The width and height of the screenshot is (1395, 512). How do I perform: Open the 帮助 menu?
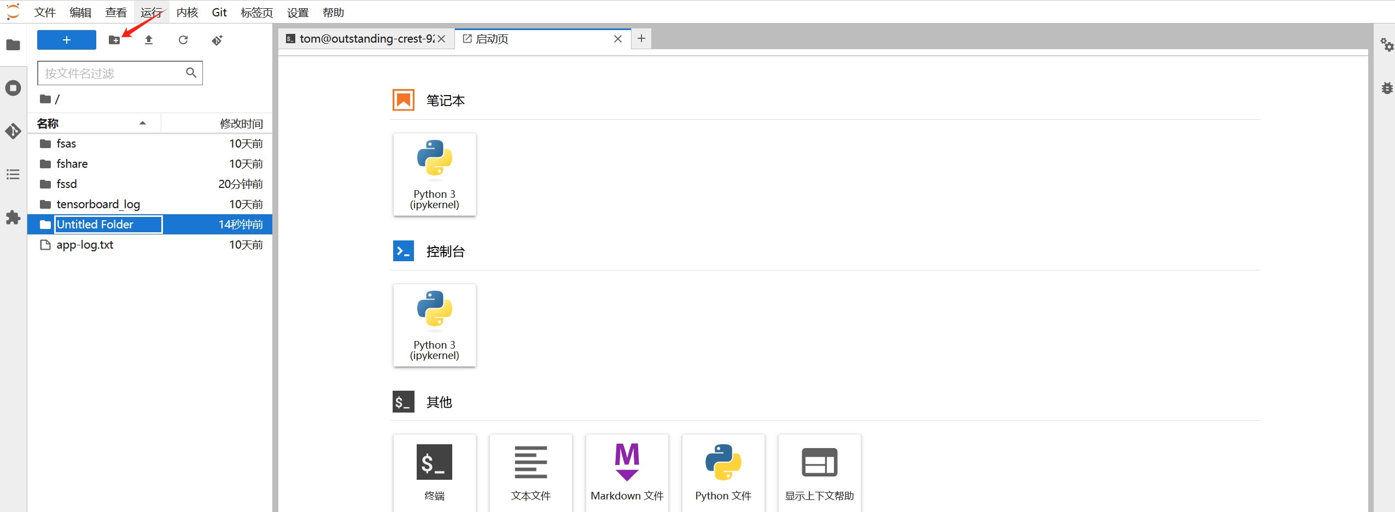[334, 12]
